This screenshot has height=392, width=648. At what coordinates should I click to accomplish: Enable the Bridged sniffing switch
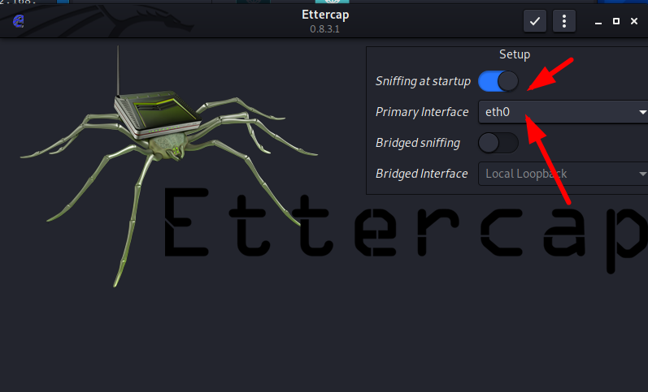[x=498, y=143]
